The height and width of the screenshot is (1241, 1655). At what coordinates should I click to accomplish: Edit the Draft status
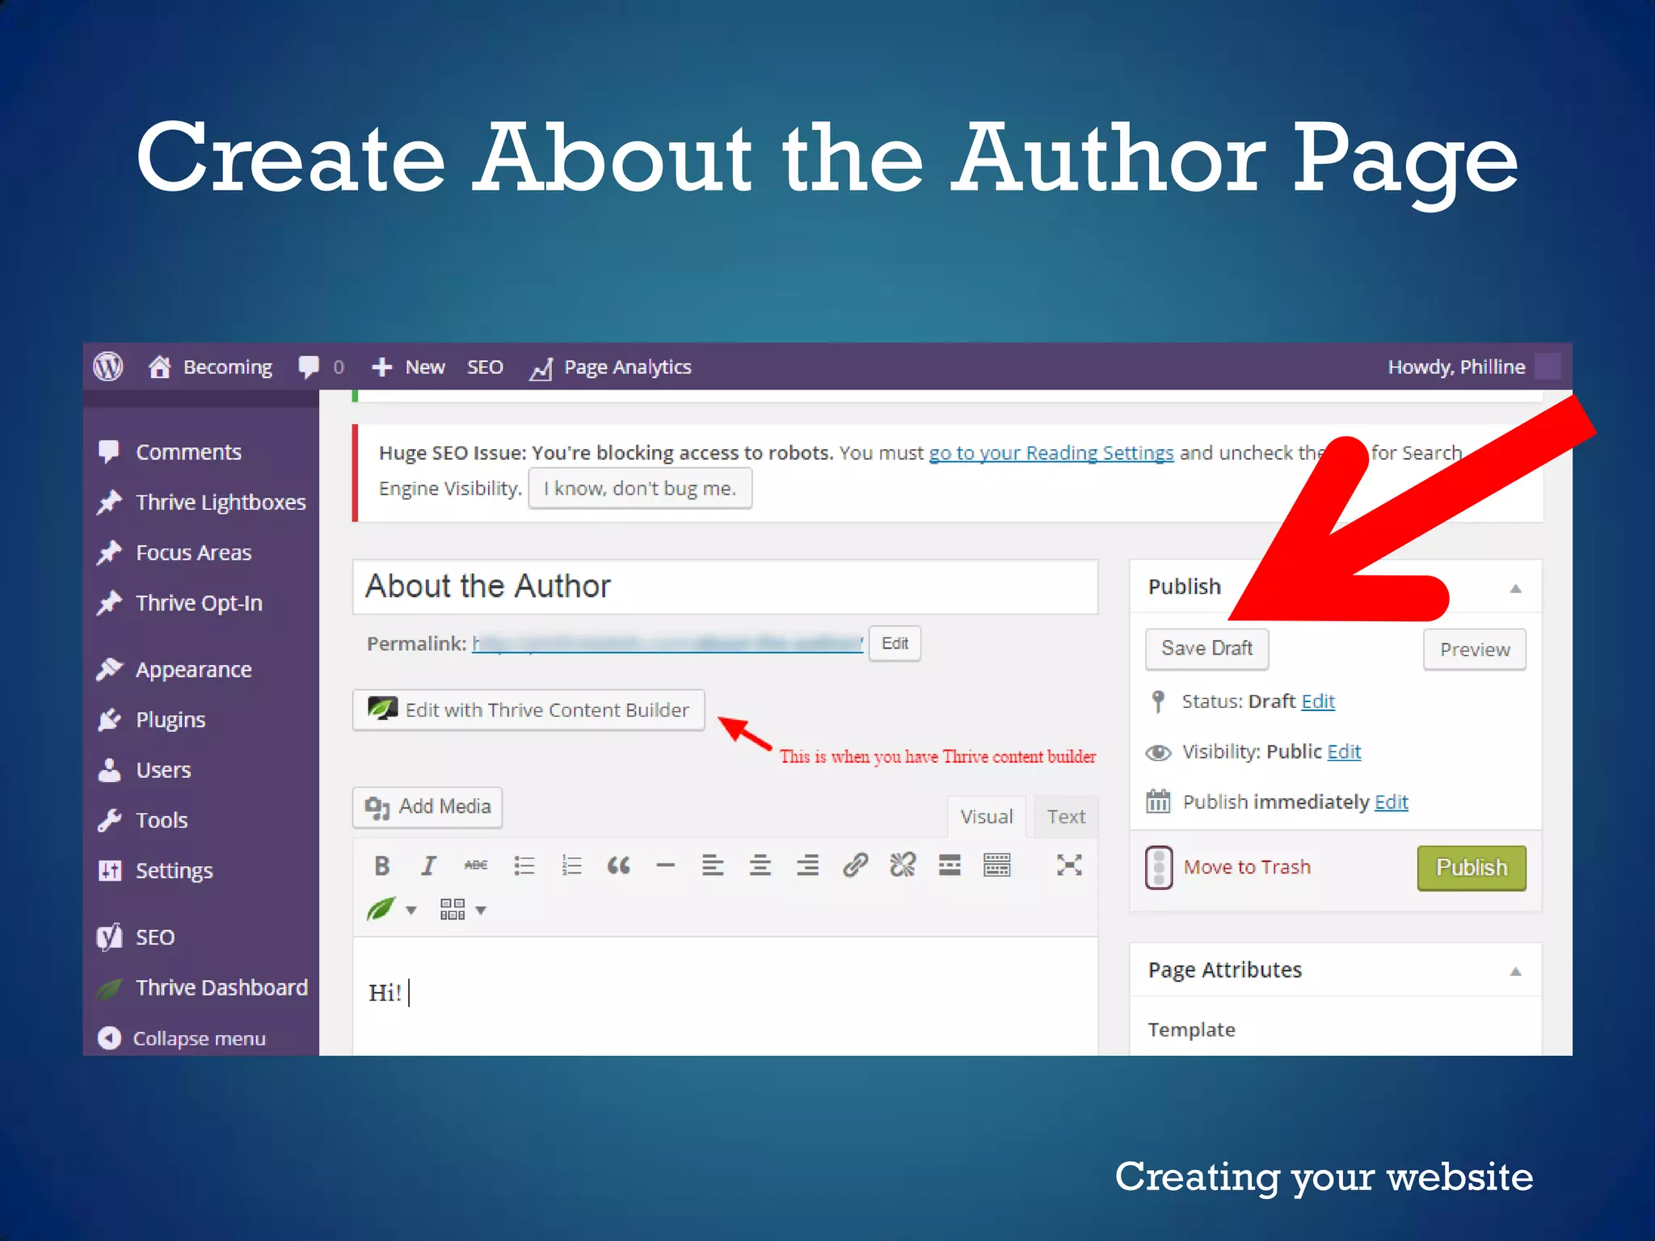[1318, 701]
